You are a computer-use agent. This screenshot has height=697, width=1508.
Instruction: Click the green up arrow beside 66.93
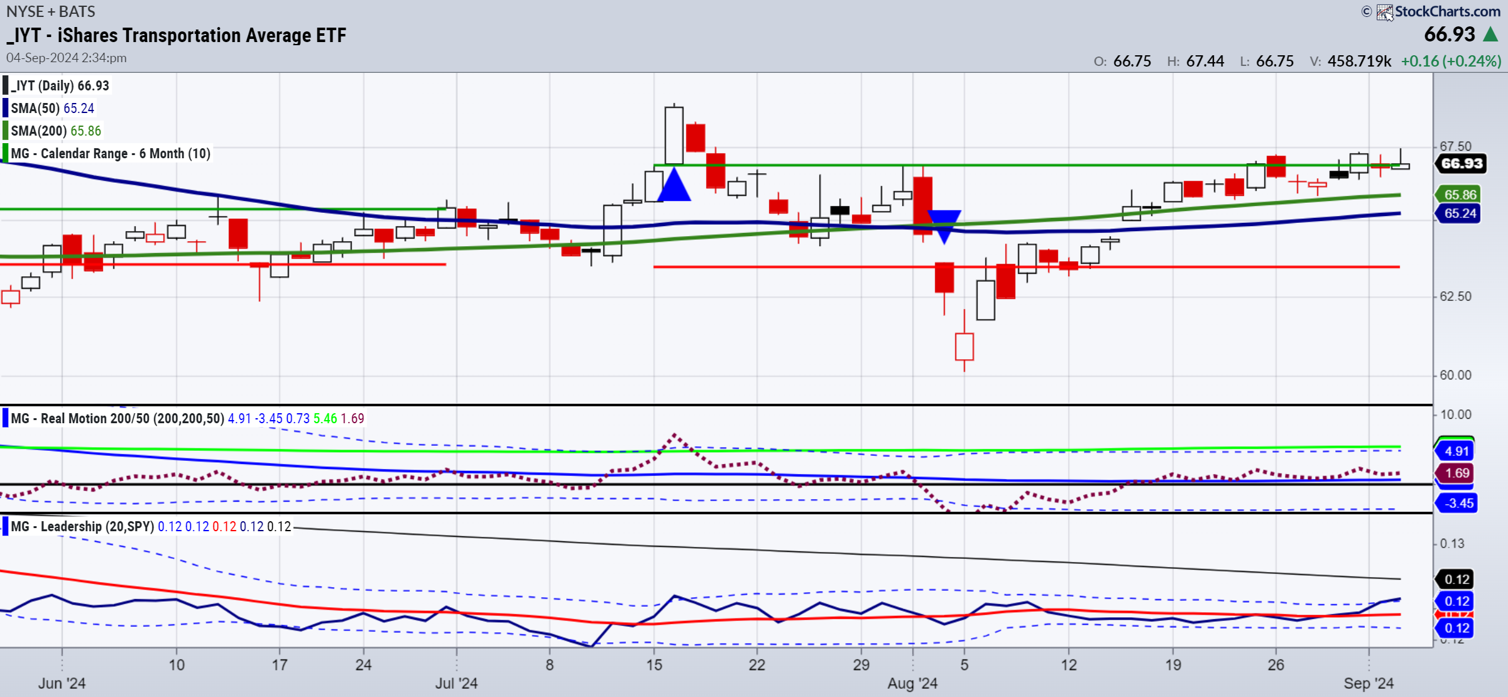(1490, 35)
